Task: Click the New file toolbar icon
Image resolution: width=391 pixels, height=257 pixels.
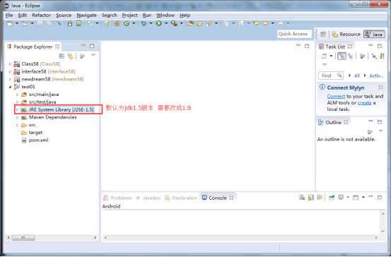Action: [9, 24]
